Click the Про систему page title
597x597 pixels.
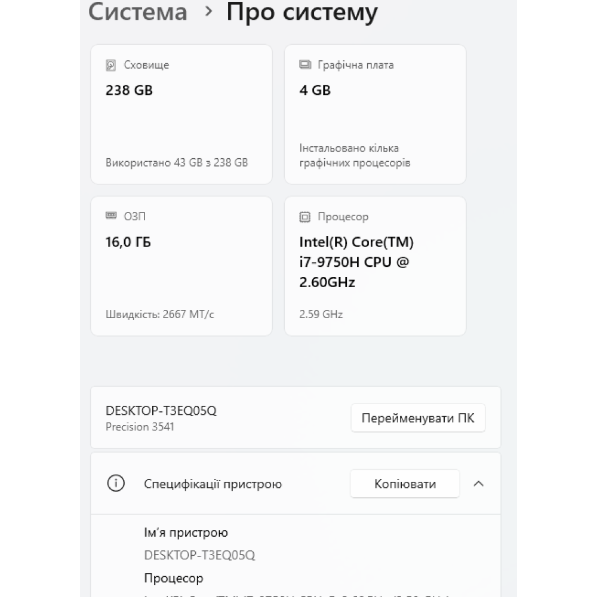click(301, 11)
